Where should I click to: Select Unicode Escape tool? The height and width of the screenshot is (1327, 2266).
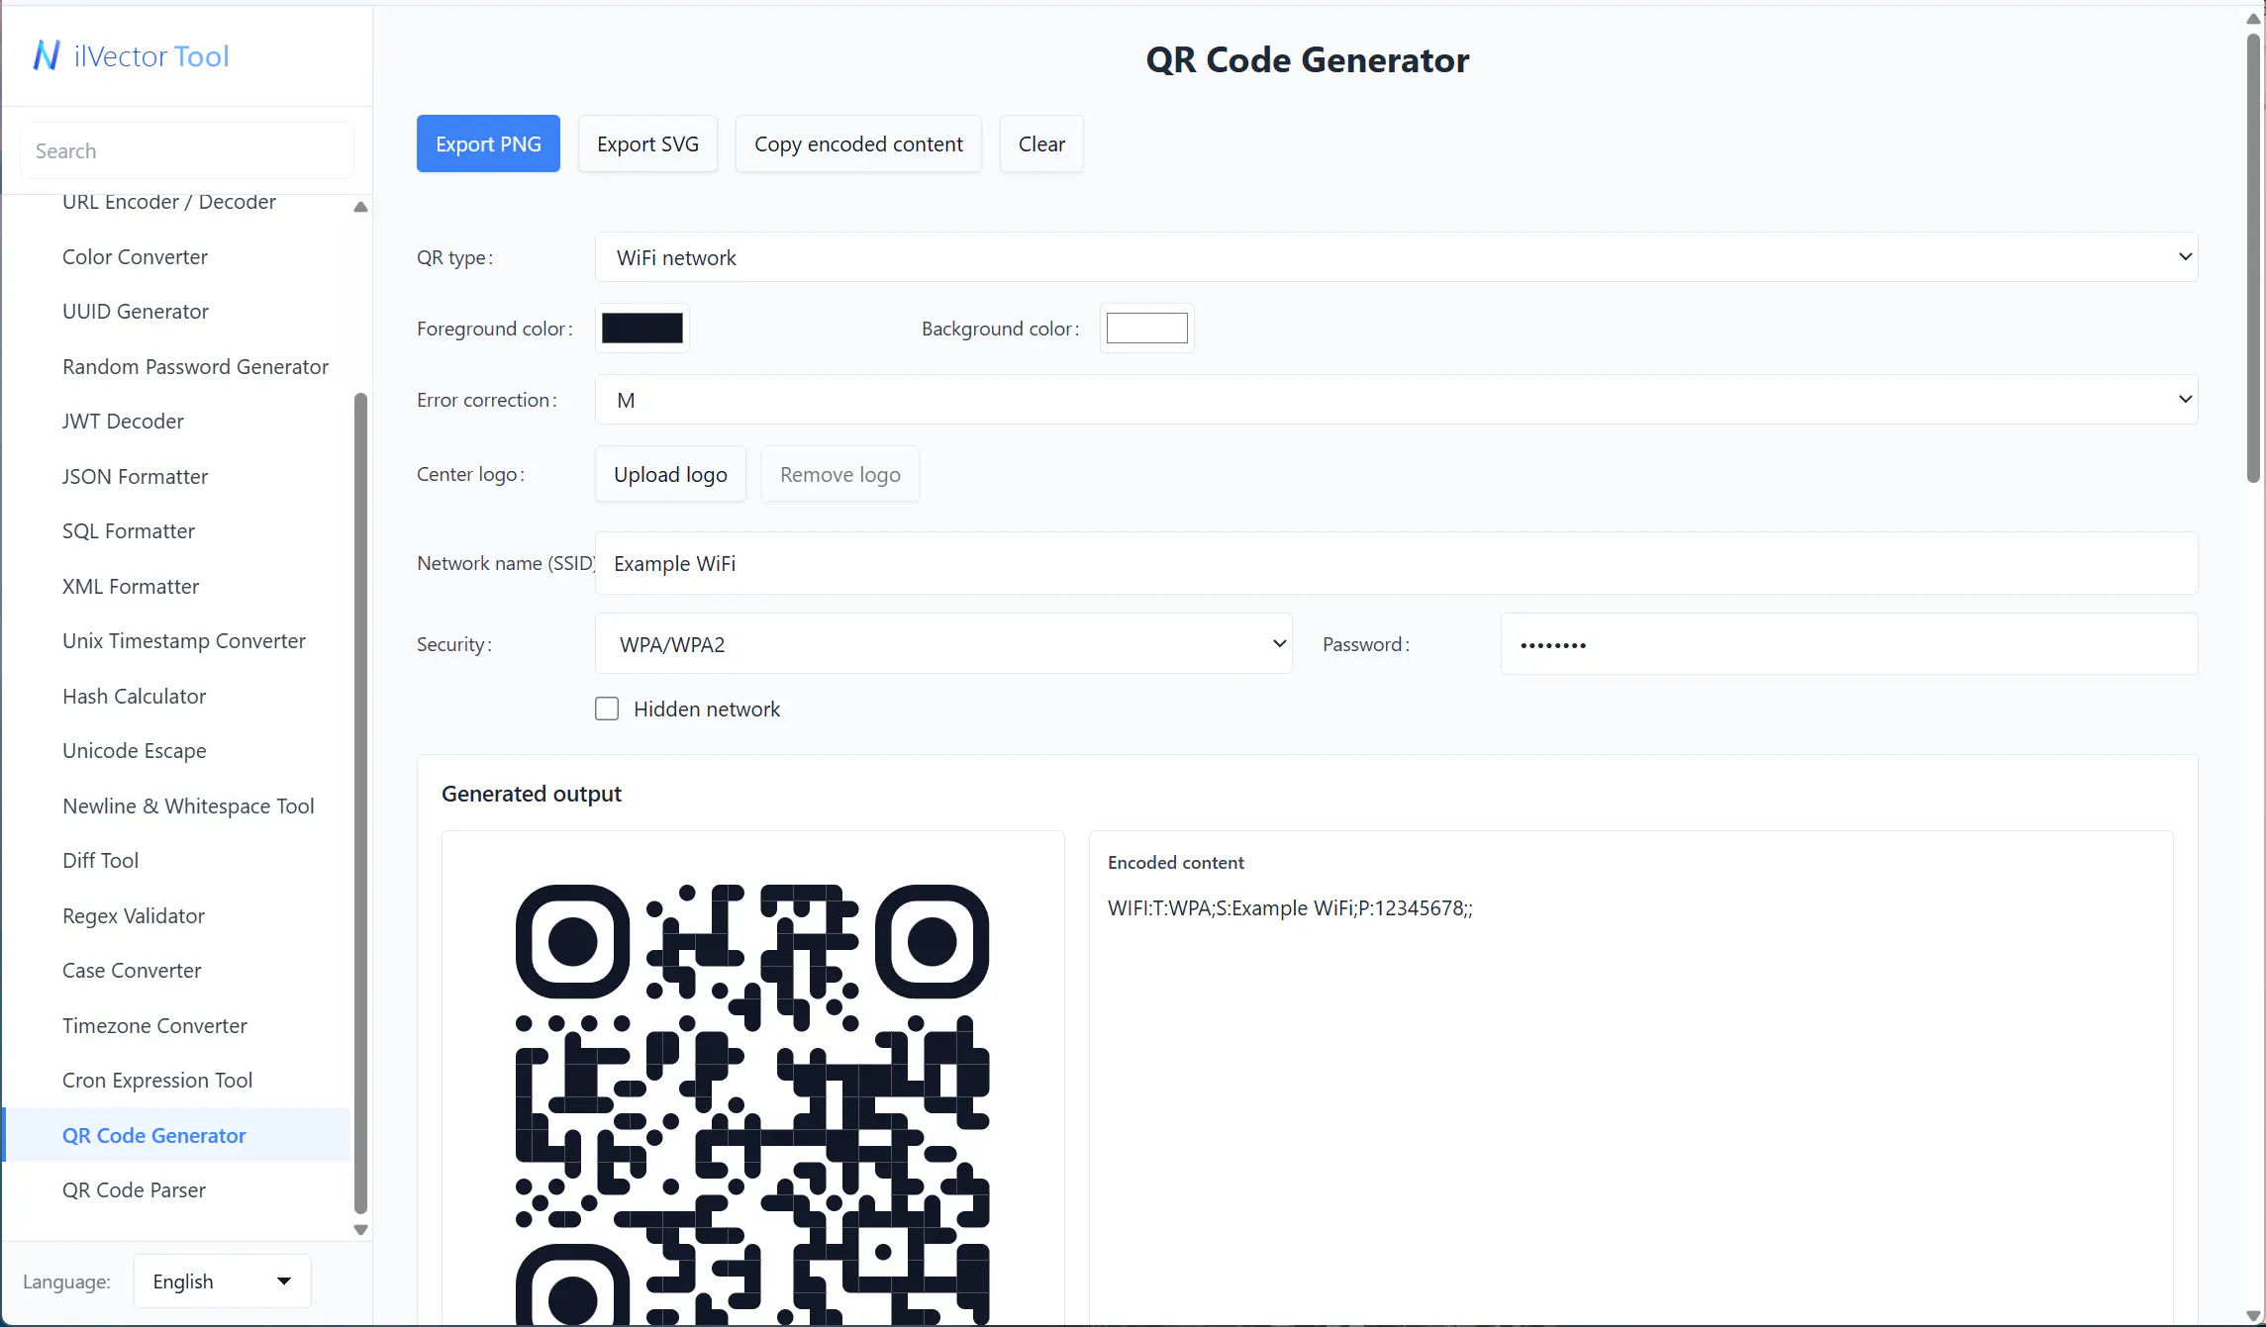[135, 750]
